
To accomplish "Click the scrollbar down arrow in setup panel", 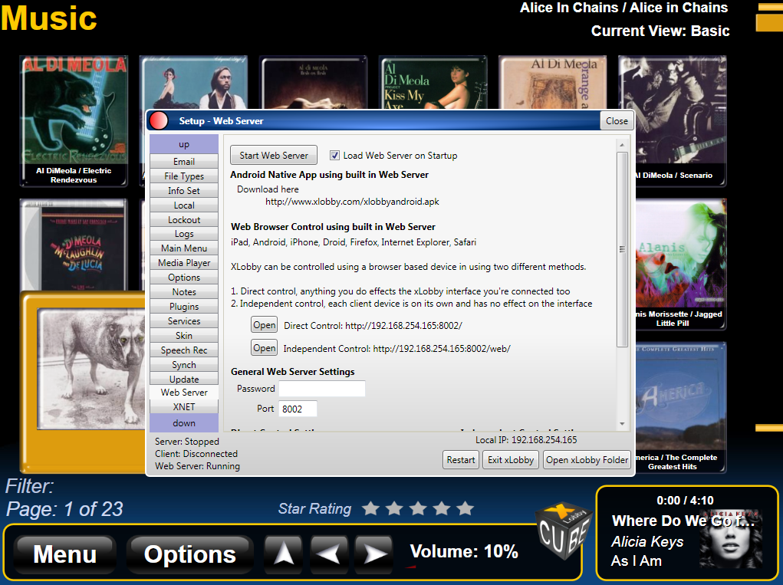I will pos(622,424).
